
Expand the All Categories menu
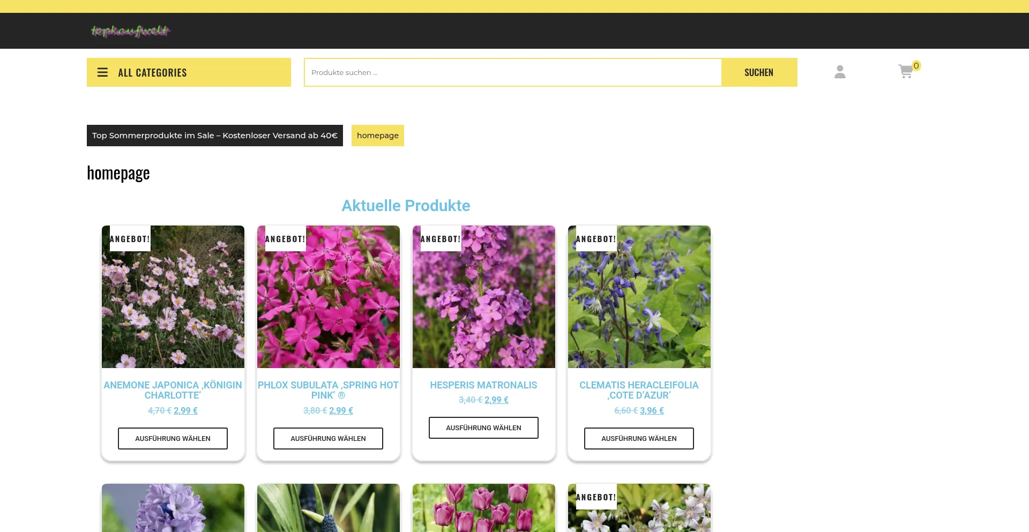[189, 72]
